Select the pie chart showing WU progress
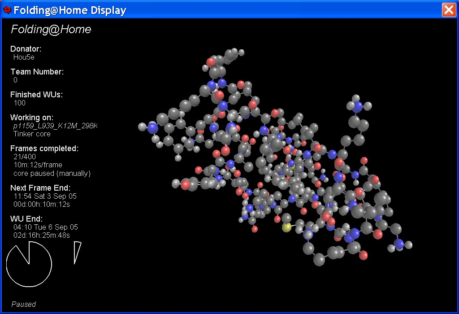The image size is (459, 314). pyautogui.click(x=29, y=265)
